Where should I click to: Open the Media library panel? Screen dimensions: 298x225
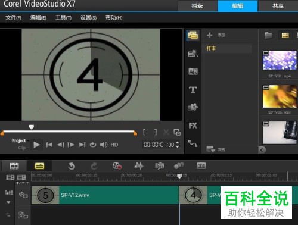click(x=193, y=35)
